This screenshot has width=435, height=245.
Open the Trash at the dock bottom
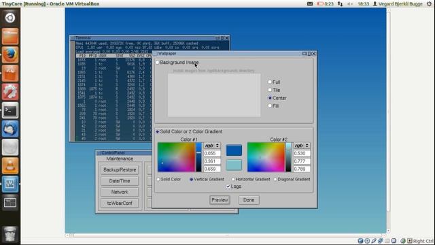click(x=10, y=234)
